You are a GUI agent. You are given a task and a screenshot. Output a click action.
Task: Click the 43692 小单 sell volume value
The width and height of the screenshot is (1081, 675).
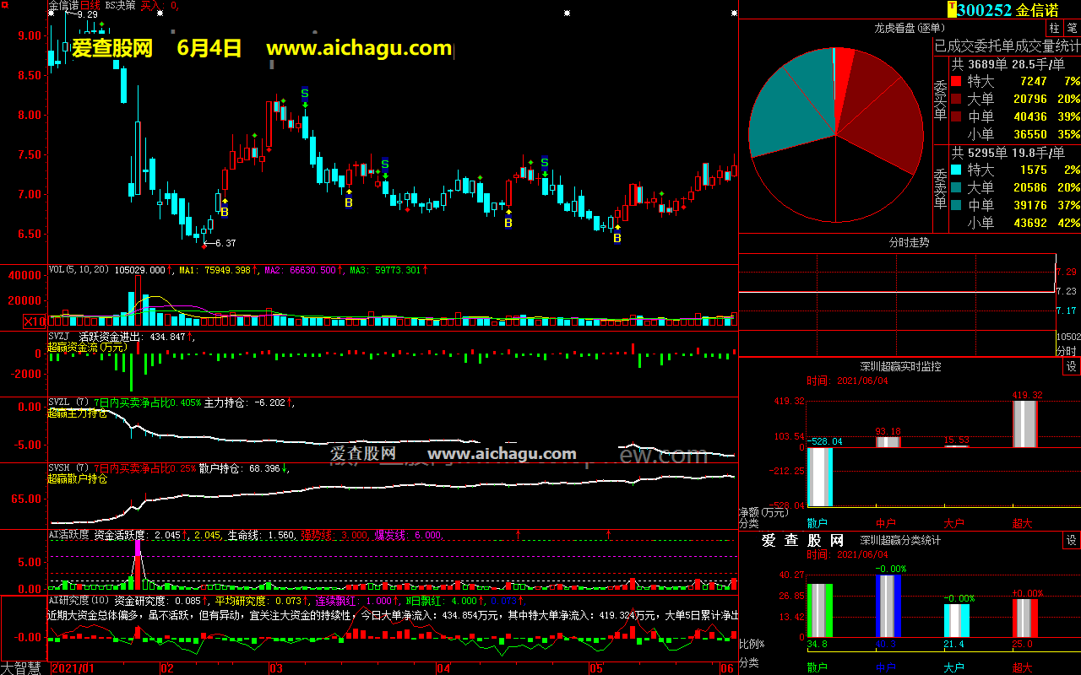(x=1029, y=224)
